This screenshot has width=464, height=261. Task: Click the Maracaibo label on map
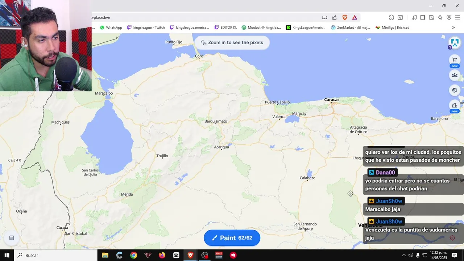[x=104, y=93]
